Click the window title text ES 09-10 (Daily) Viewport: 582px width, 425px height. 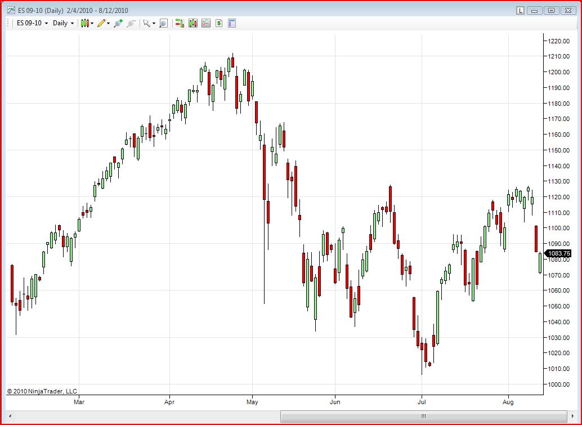coord(41,10)
